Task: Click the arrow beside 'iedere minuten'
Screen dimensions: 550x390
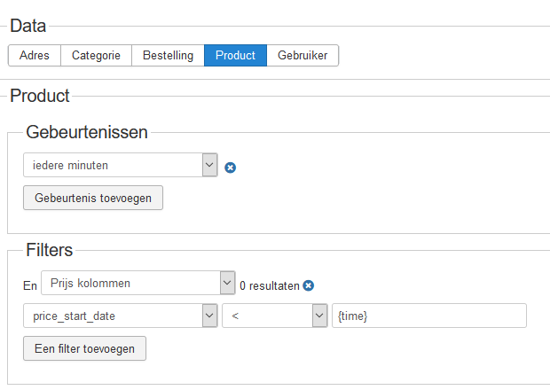Action: tap(209, 165)
